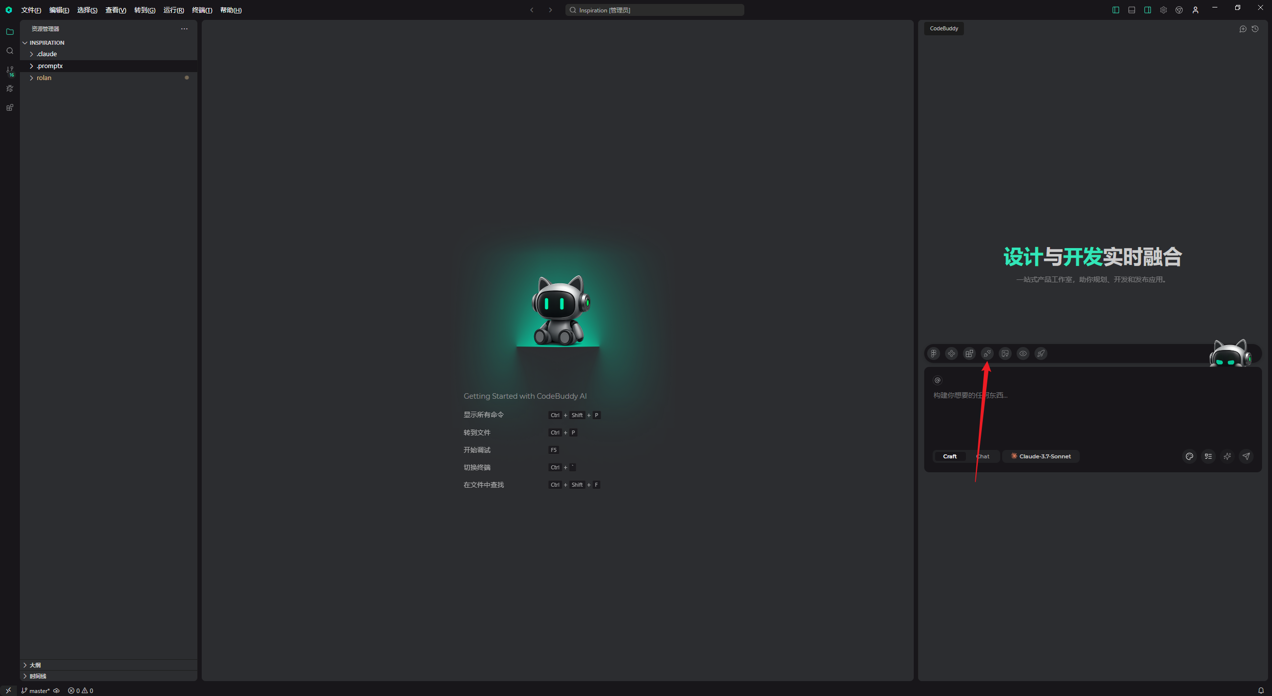Screen dimensions: 1272x696
Task: Open the 转到(G) menu
Action: (145, 10)
